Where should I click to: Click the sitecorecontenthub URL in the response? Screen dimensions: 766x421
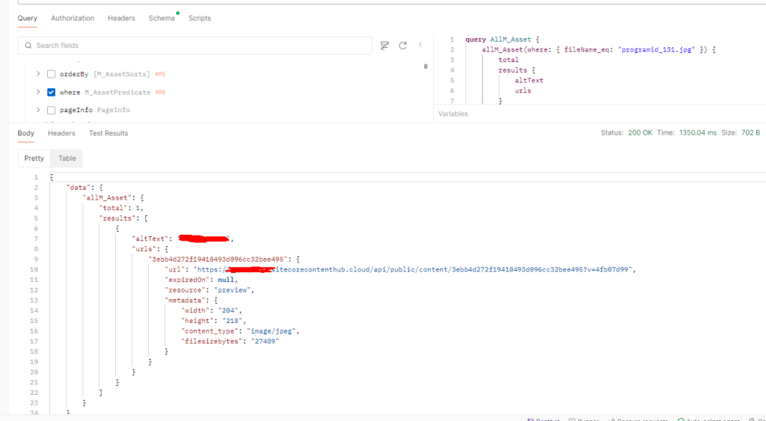pos(414,270)
